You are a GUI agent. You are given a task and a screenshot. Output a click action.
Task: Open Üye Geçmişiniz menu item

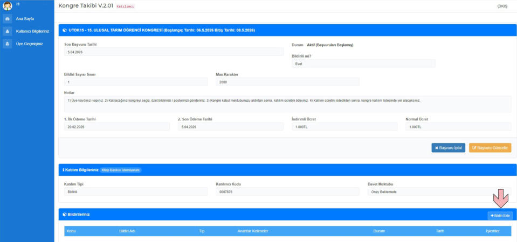[30, 44]
